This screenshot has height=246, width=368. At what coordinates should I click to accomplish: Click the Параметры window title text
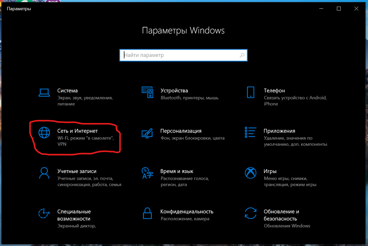point(19,9)
